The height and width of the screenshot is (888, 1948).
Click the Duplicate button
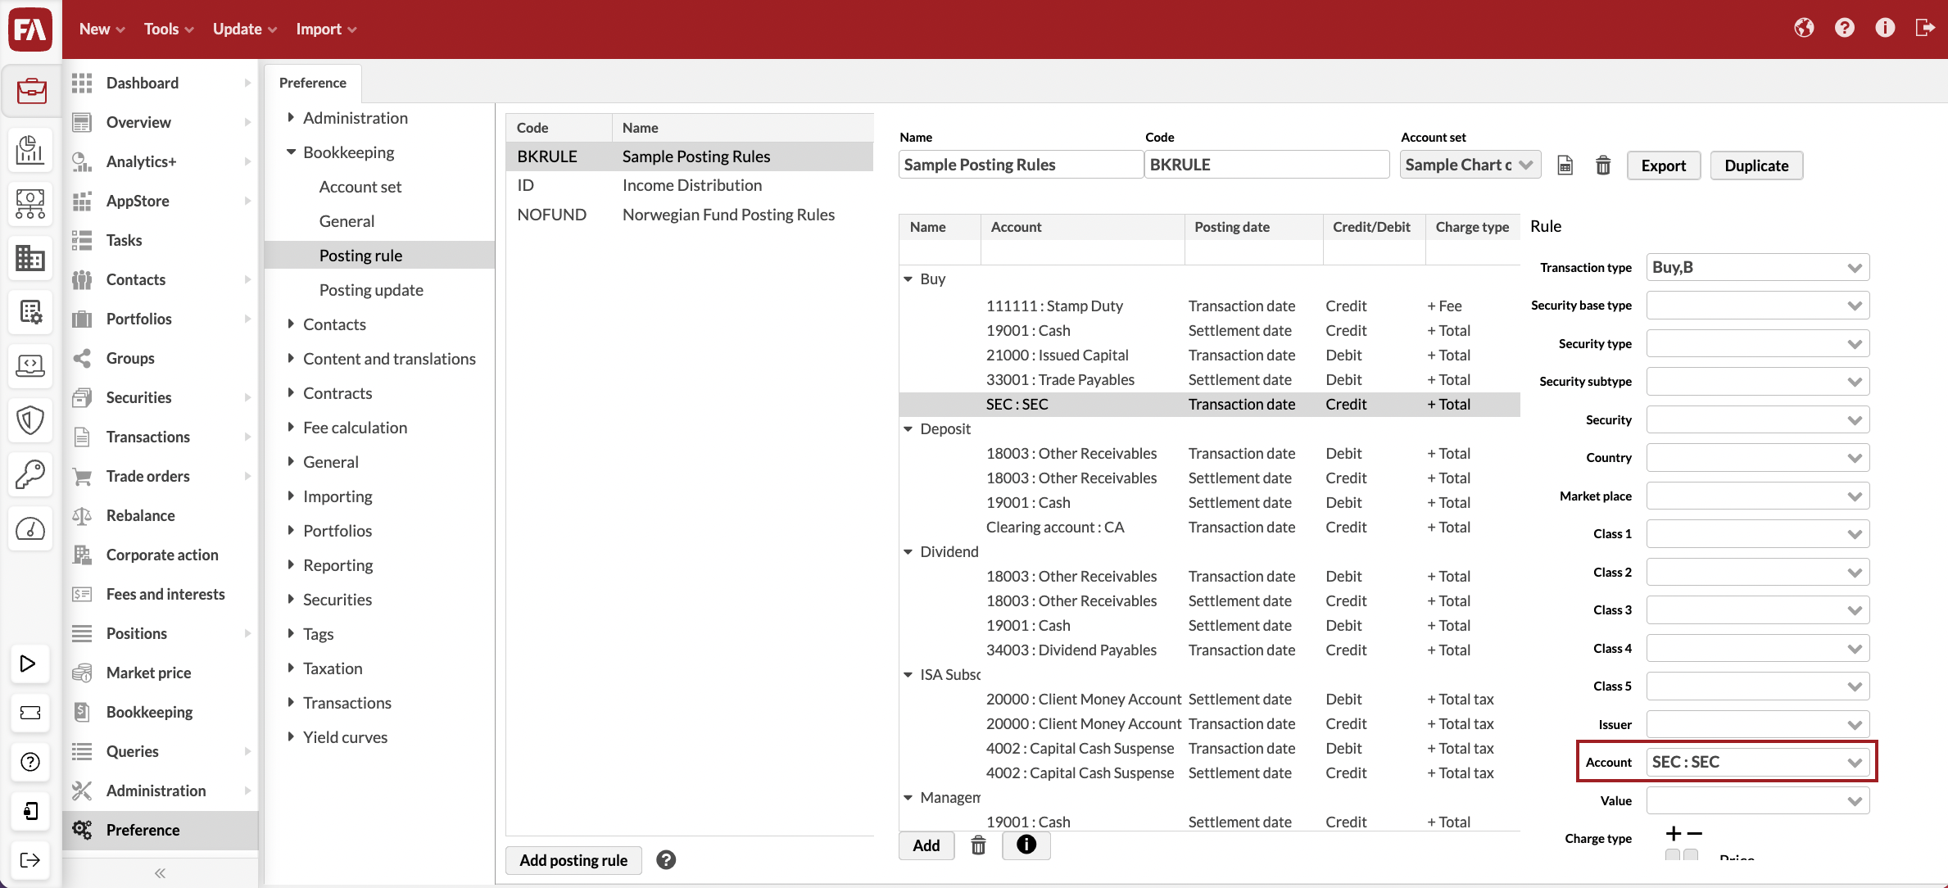coord(1756,165)
